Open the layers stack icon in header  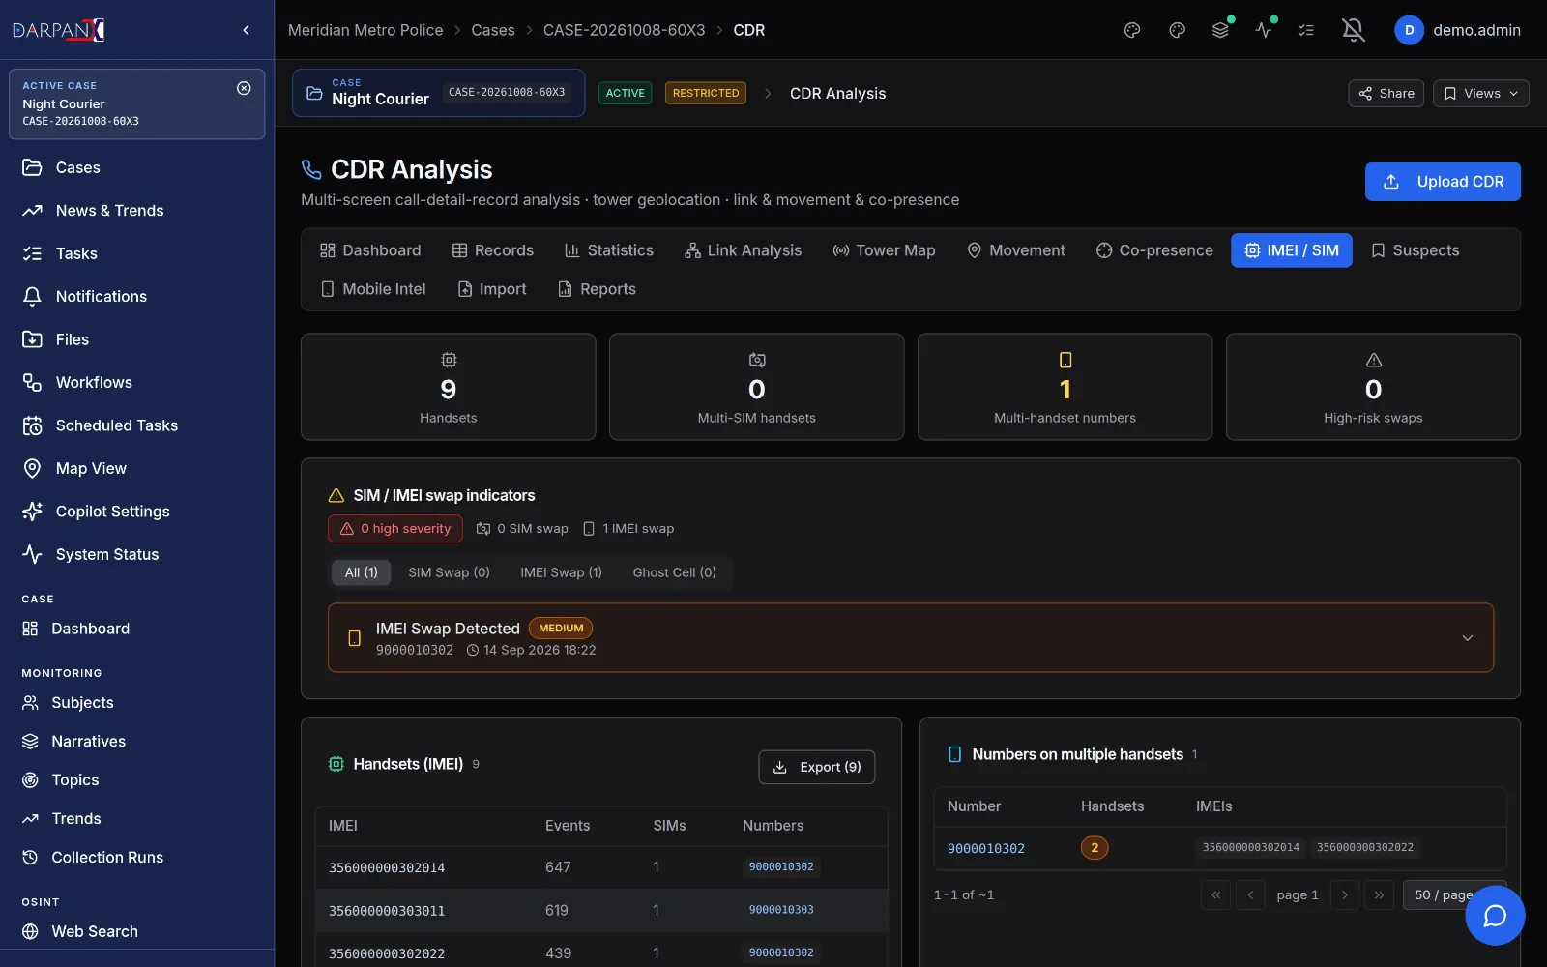1220,30
